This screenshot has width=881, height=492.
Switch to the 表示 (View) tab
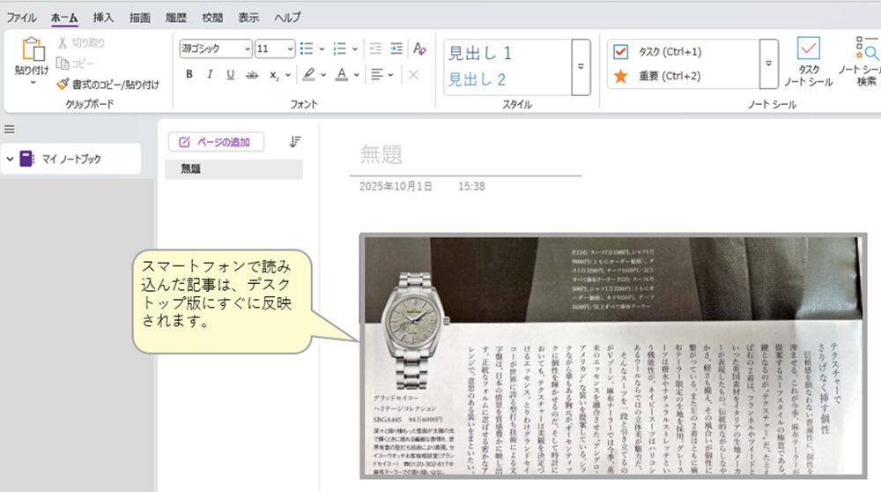(248, 17)
